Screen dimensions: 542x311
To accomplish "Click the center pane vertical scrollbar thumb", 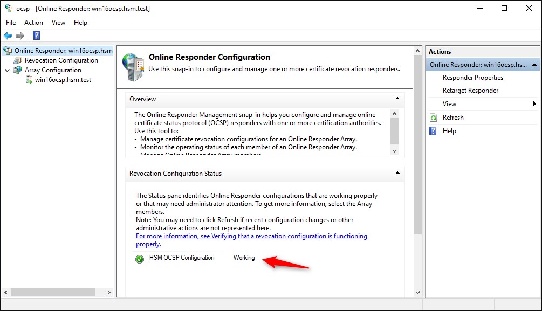I will 417,145.
